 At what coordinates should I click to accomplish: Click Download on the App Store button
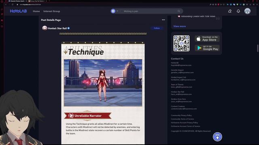click(207, 39)
